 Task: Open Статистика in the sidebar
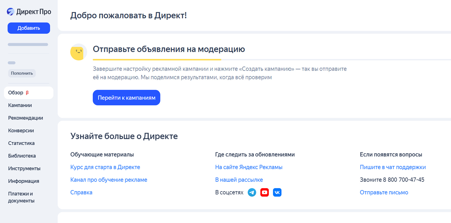[x=21, y=143]
